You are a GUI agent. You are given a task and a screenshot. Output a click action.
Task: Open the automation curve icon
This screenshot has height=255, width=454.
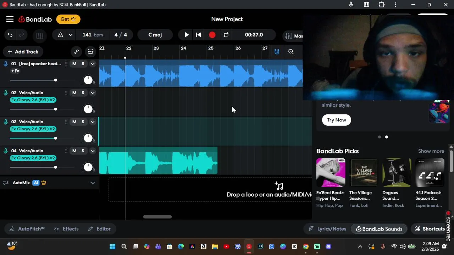coord(76,52)
